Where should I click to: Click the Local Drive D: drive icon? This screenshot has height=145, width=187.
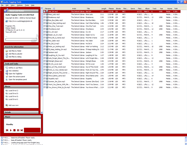[x=7, y=93]
